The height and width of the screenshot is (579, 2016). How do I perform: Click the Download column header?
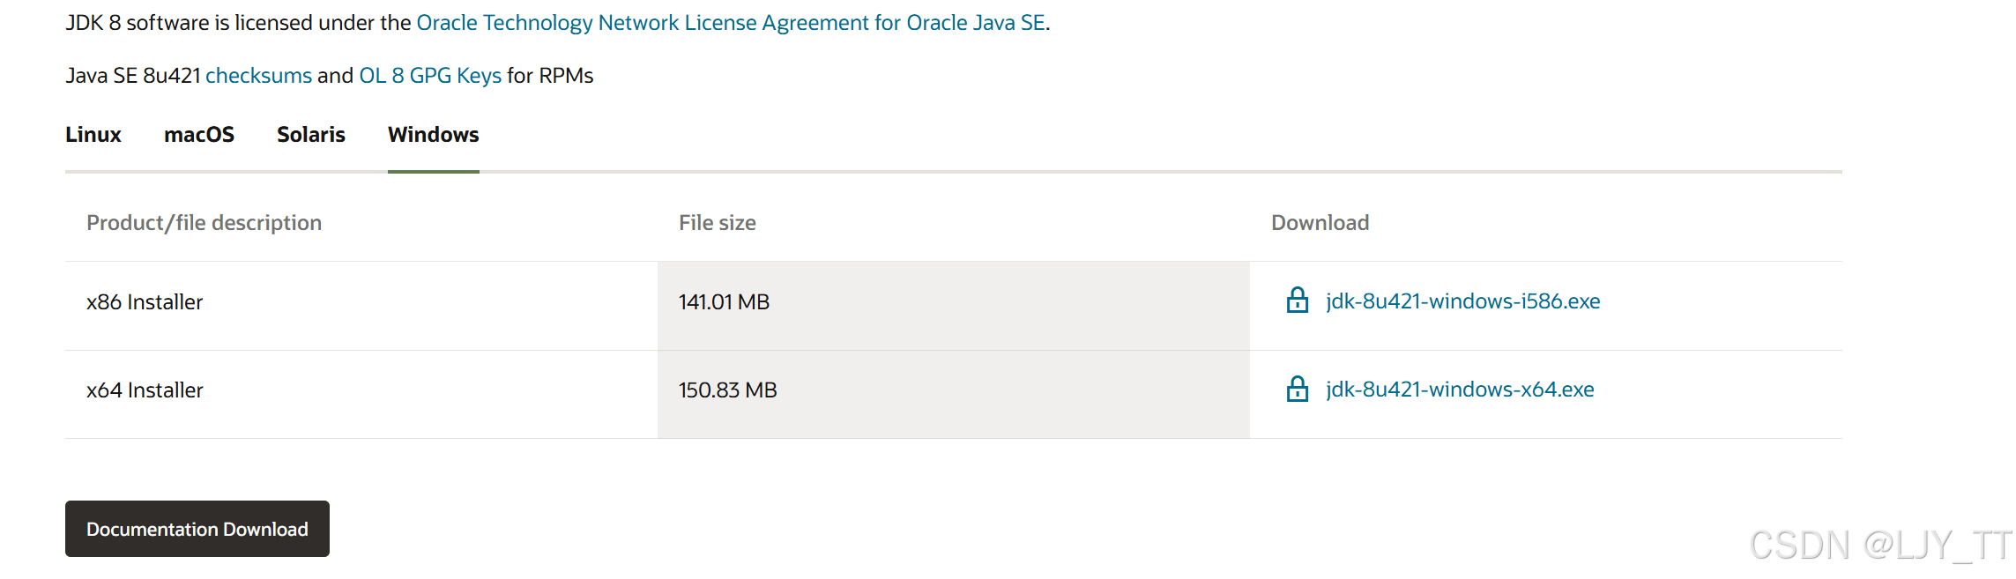(1320, 223)
